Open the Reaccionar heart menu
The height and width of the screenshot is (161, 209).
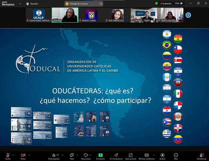coord(86,156)
